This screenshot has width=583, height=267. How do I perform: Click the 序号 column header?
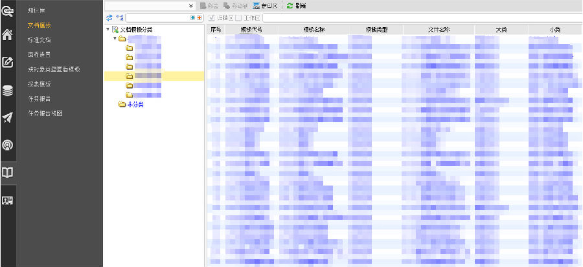click(216, 30)
